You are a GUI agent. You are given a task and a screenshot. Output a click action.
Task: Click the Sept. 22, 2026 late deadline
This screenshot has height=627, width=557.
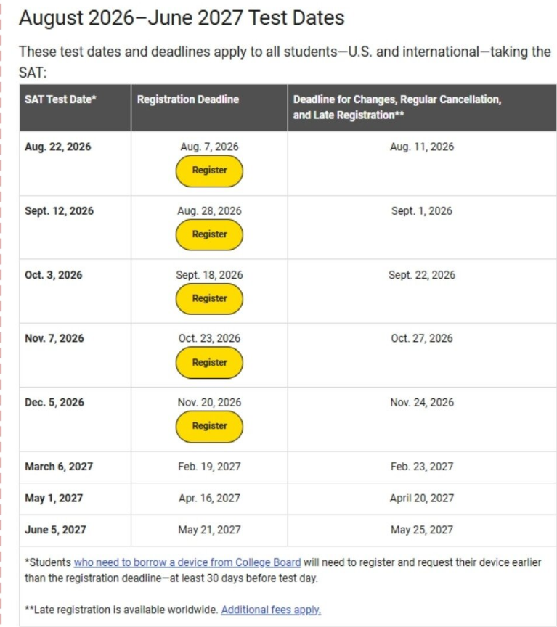(x=422, y=275)
